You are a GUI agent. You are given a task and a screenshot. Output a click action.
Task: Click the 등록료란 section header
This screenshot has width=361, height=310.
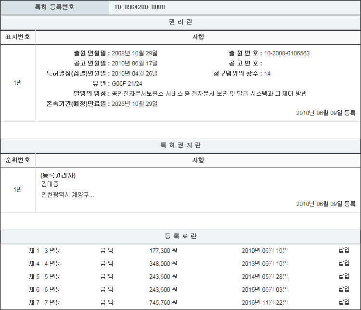[180, 236]
